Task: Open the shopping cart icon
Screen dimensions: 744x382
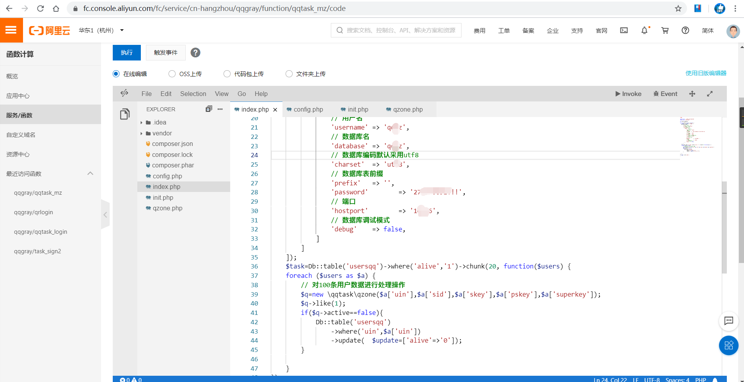Action: coord(665,30)
